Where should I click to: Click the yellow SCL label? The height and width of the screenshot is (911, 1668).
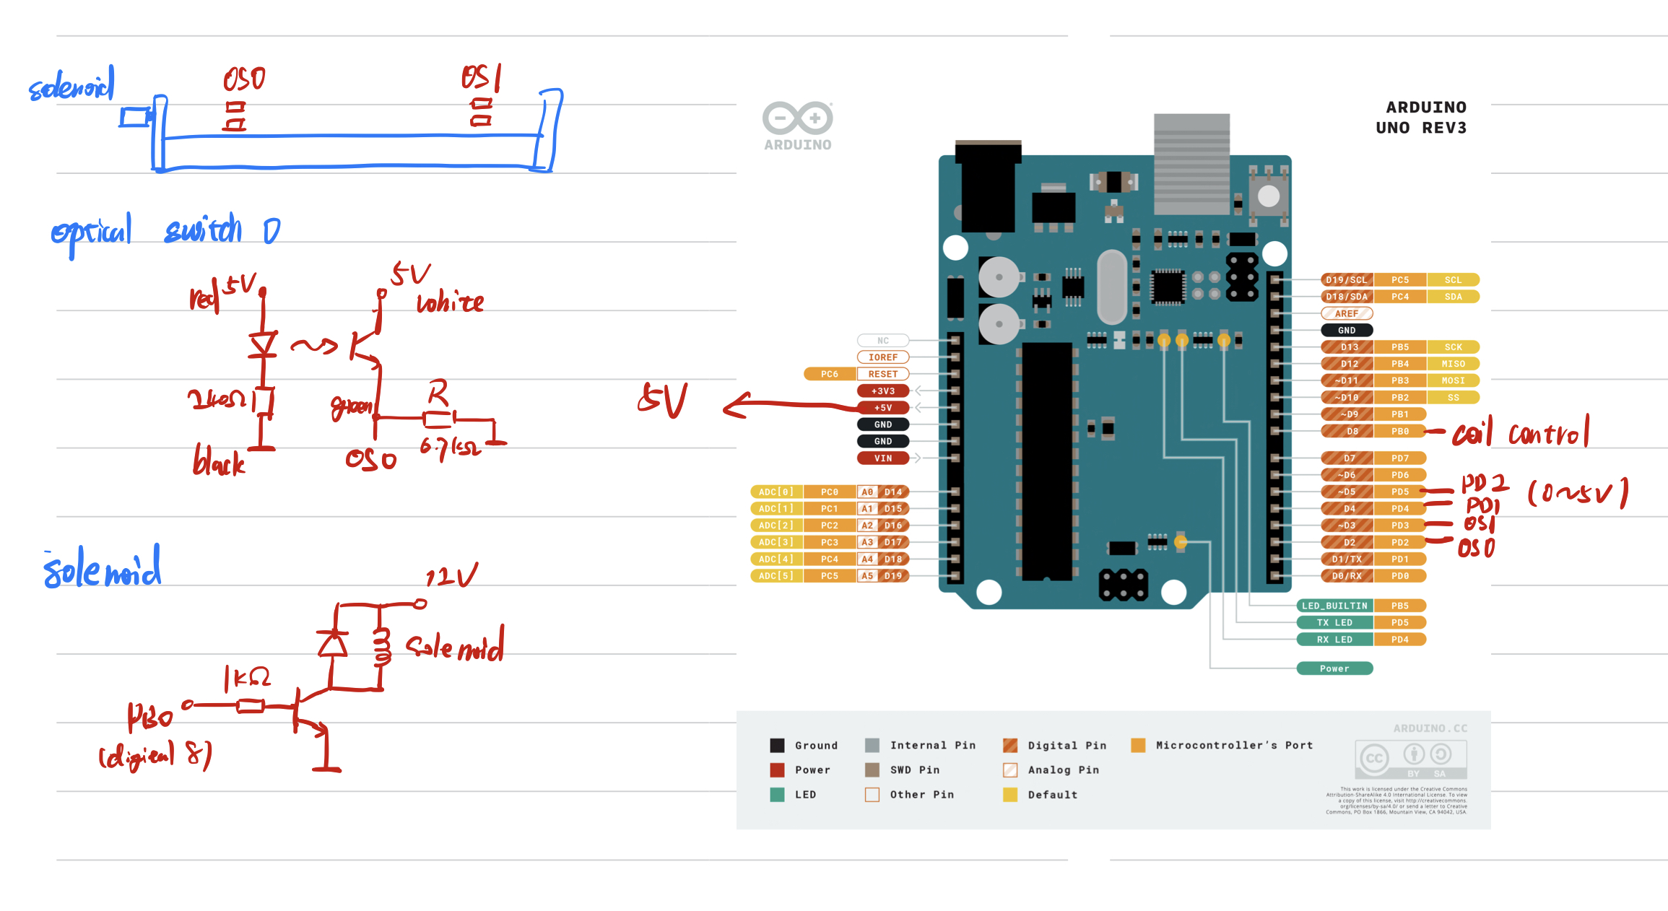click(x=1453, y=280)
